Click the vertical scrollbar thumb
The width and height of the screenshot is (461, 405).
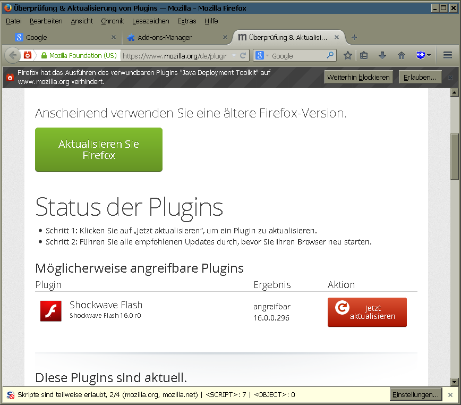(x=454, y=156)
